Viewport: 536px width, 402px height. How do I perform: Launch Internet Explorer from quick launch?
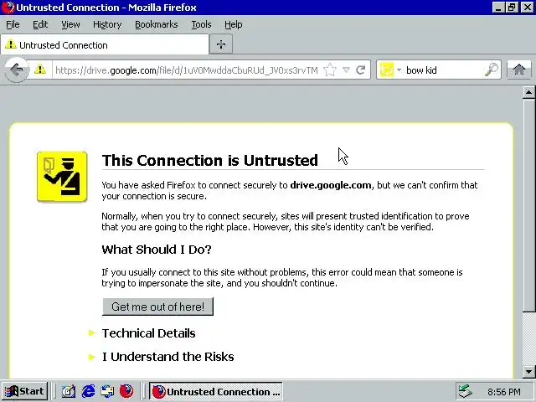88,391
